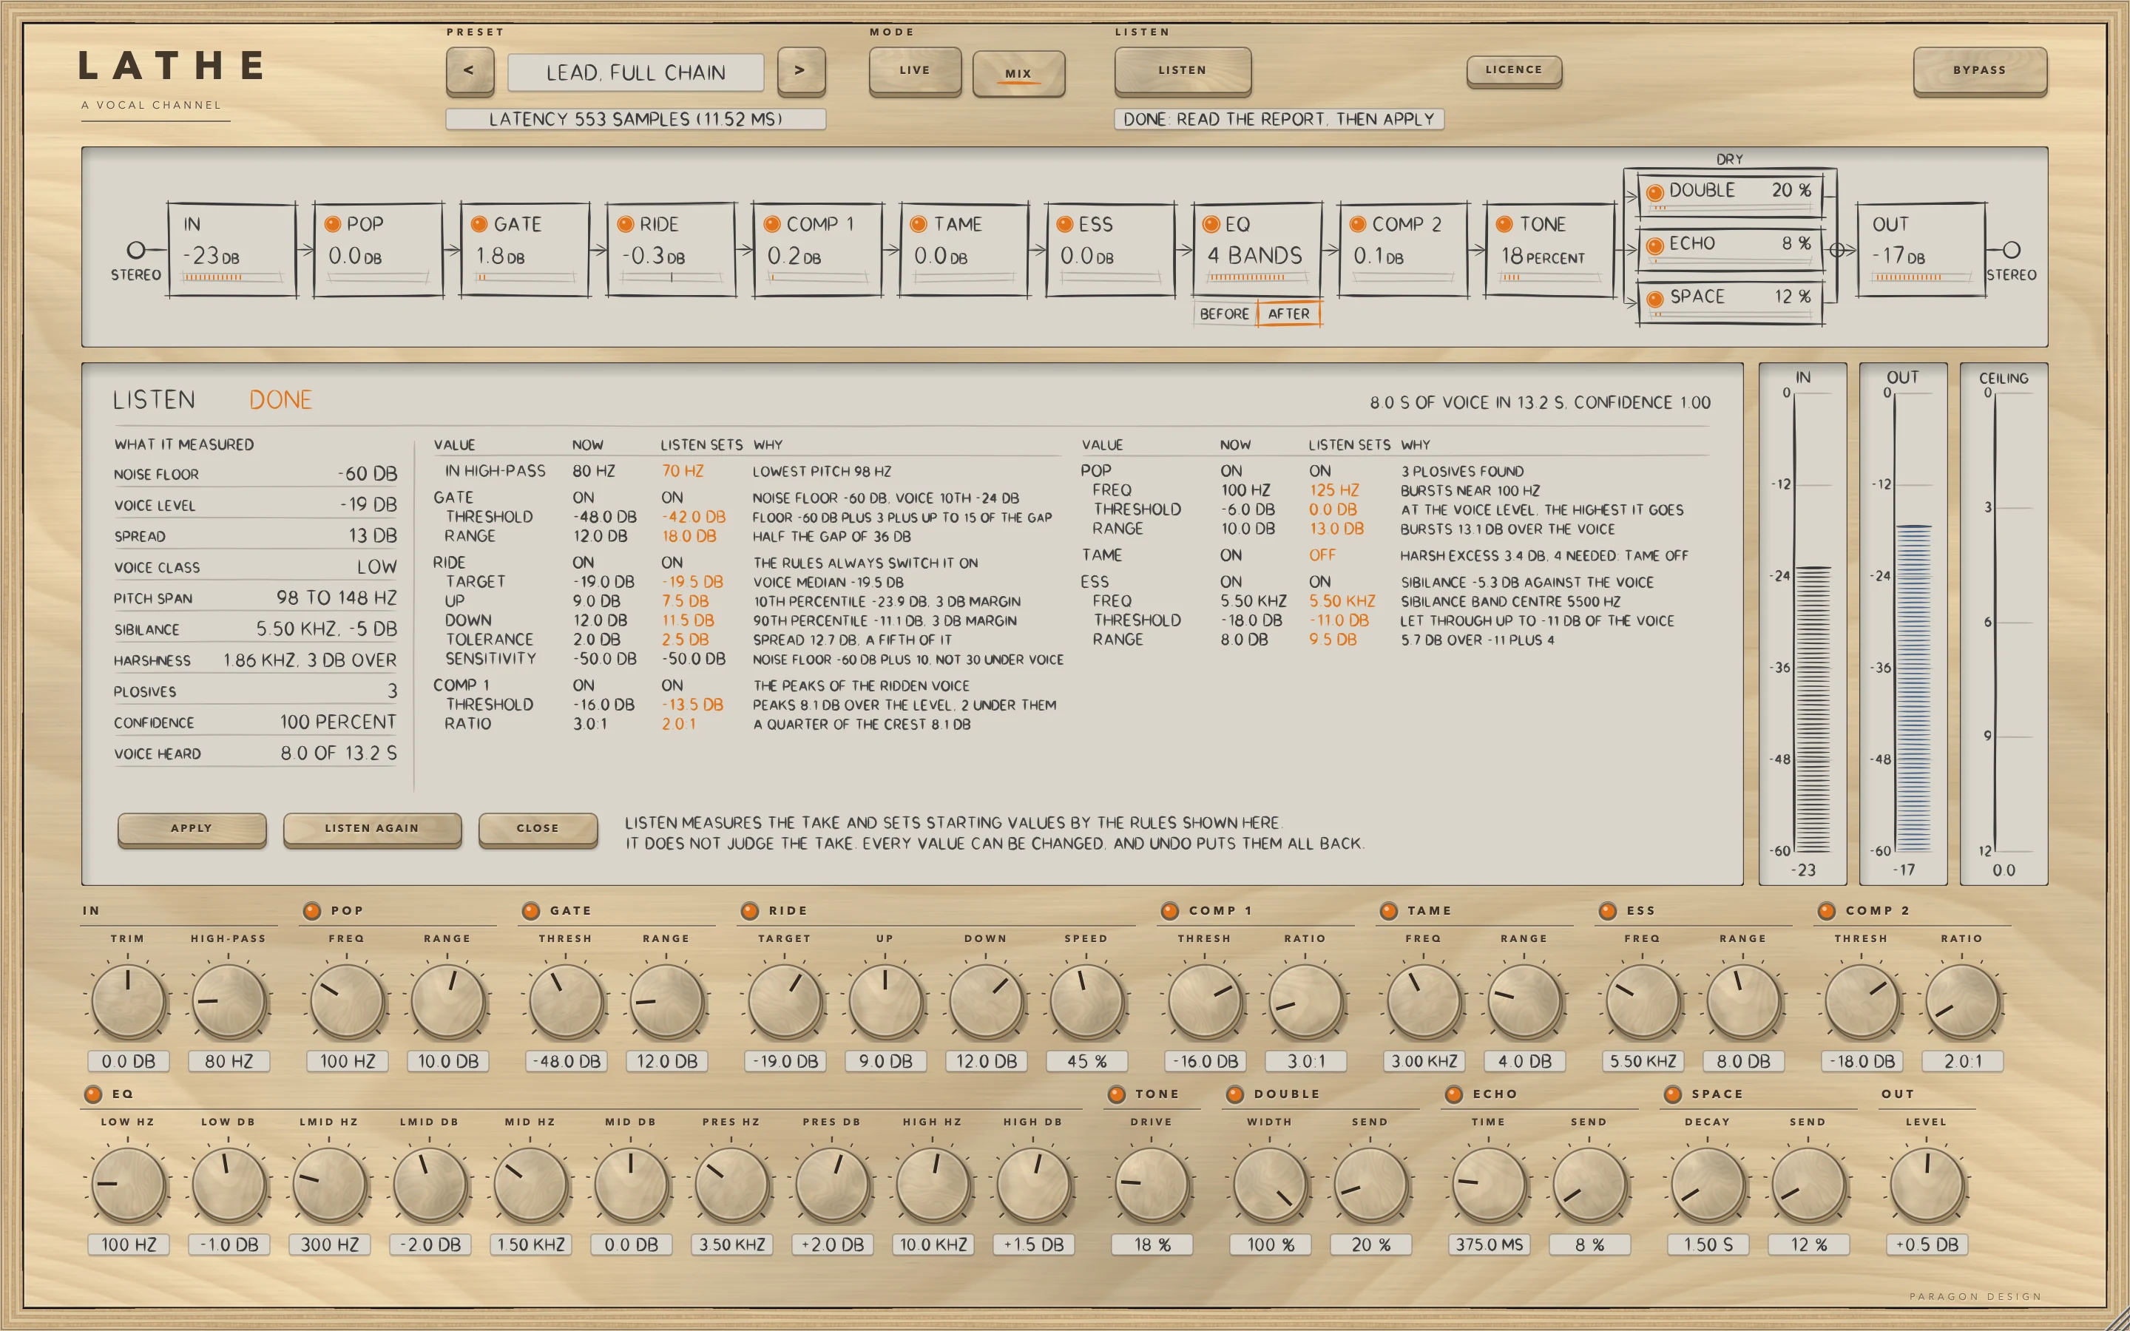
Task: Select the IN block in the signal chain
Action: coord(231,250)
